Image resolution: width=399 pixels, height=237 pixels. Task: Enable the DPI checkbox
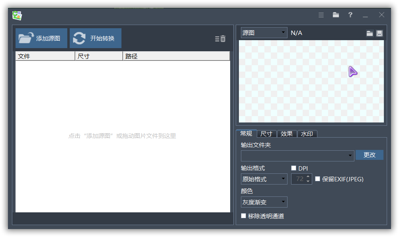[294, 168]
